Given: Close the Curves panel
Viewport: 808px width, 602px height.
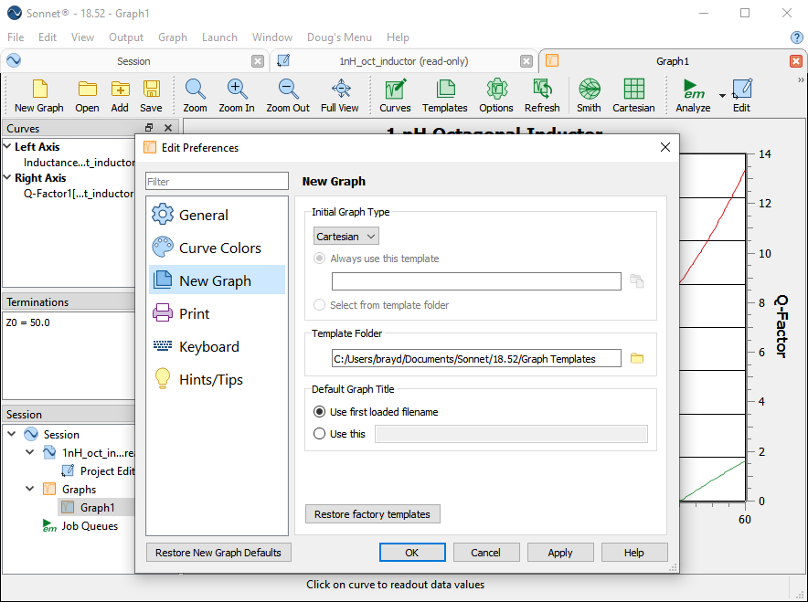Looking at the screenshot, I should (168, 128).
